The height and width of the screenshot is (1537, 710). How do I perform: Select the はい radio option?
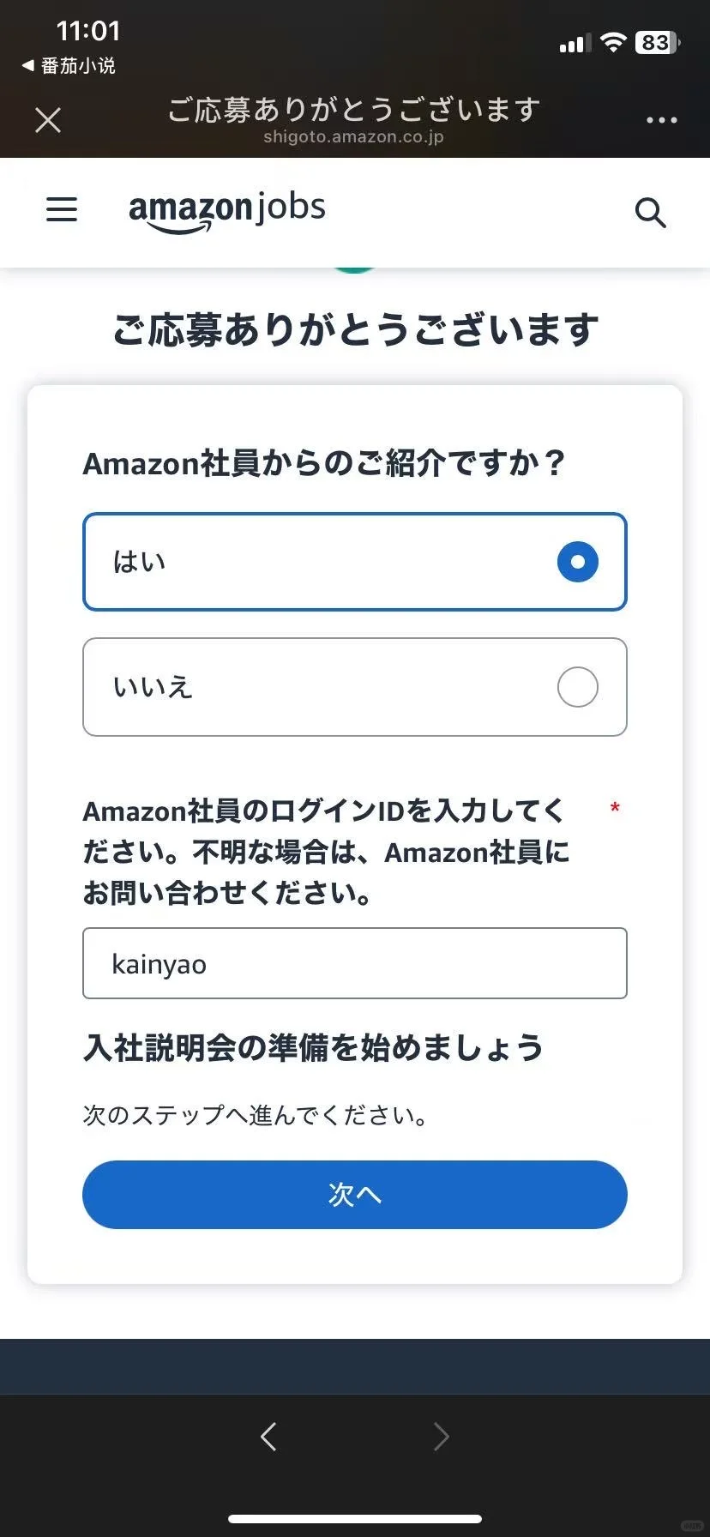[355, 562]
